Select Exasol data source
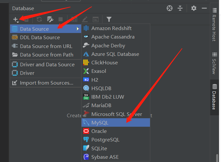 coord(116,71)
